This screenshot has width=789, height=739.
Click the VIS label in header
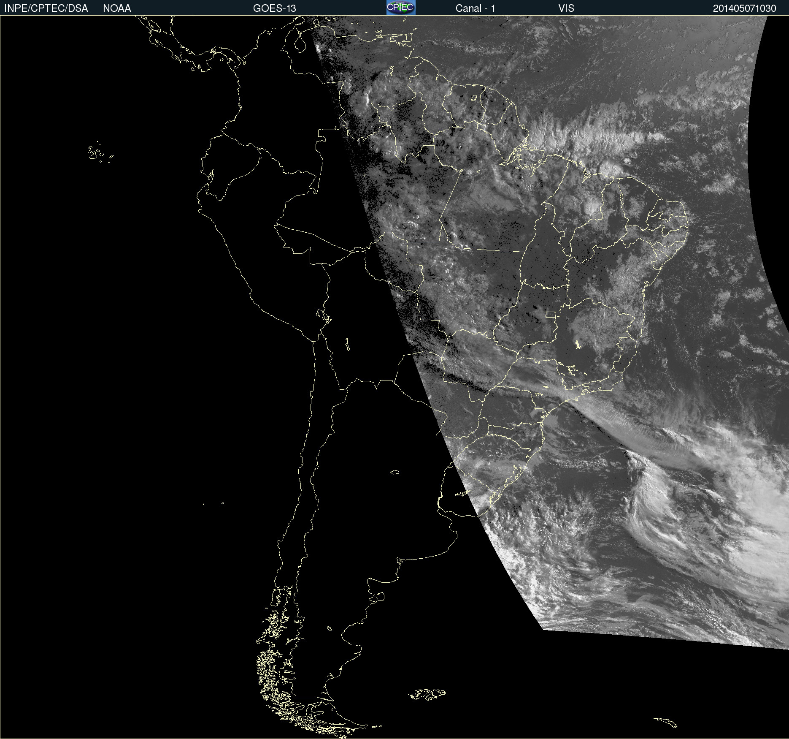pos(566,8)
